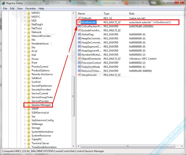This screenshot has width=186, height=155.
Task: Sort values by Name column header
Action: coord(90,14)
